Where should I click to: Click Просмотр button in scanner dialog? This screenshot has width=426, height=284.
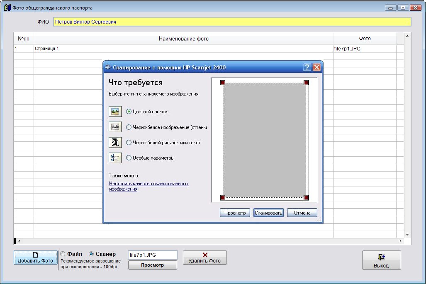235,213
